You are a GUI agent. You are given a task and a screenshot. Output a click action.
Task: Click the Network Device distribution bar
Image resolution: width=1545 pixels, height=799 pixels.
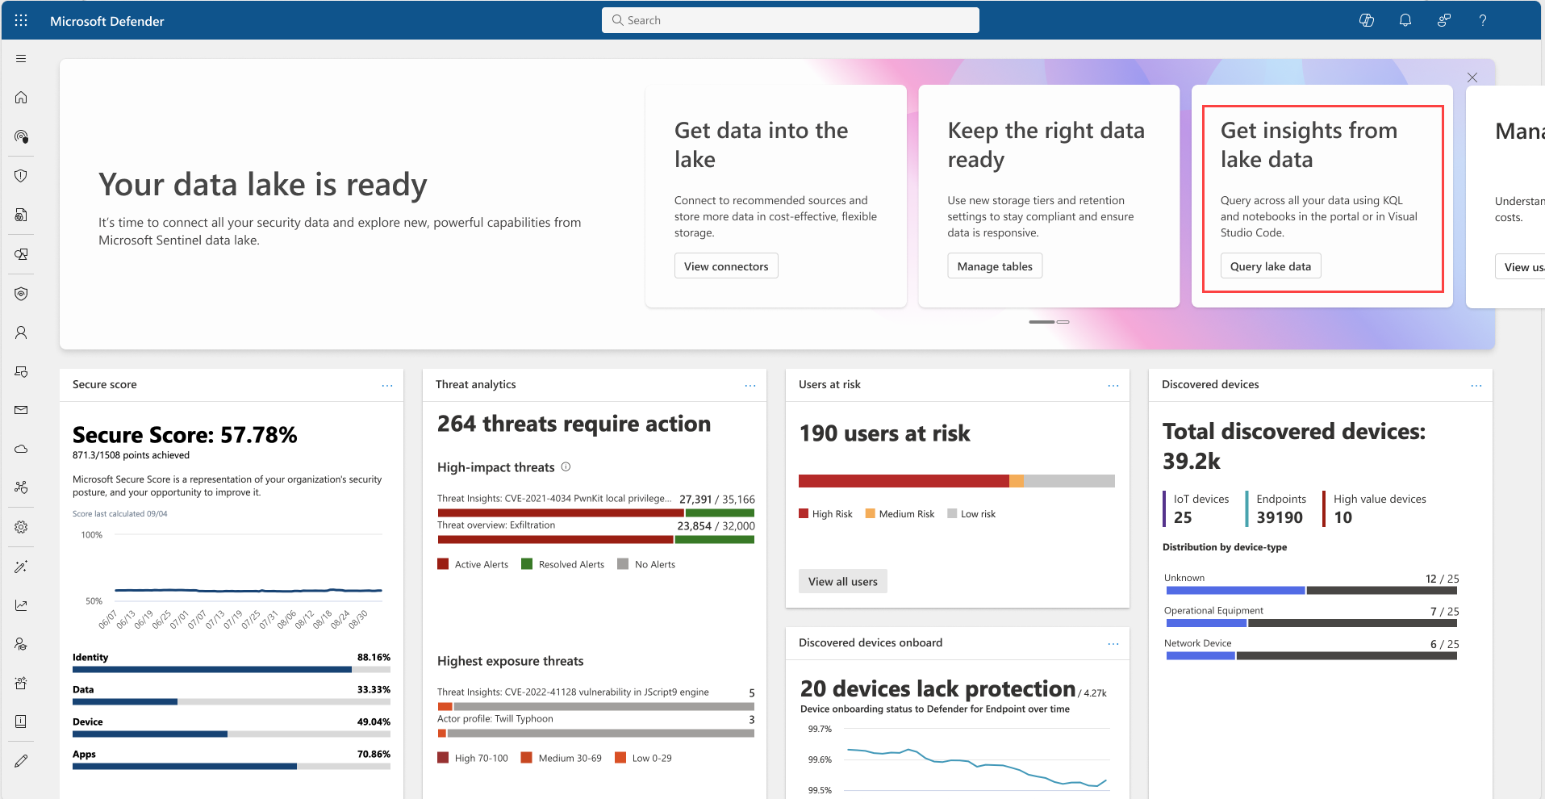coord(1312,656)
